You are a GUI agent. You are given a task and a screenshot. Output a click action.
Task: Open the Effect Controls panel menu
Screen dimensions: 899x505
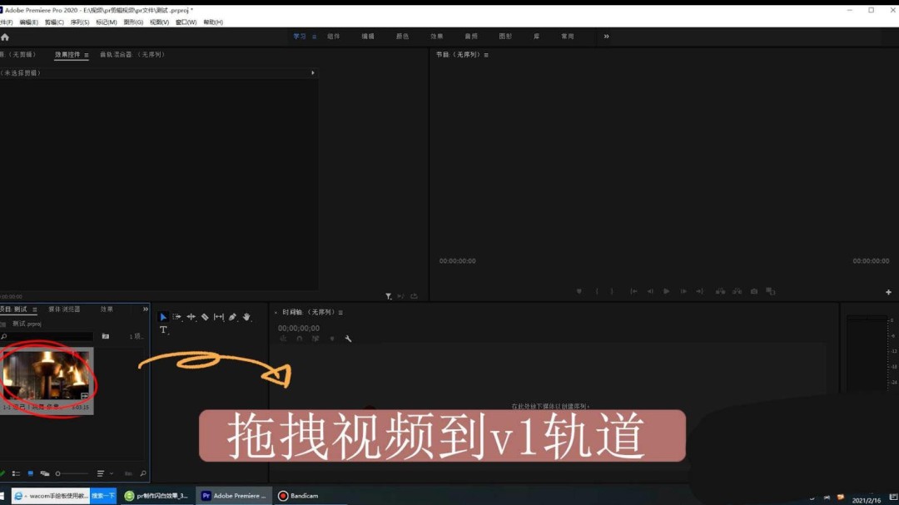(x=87, y=55)
